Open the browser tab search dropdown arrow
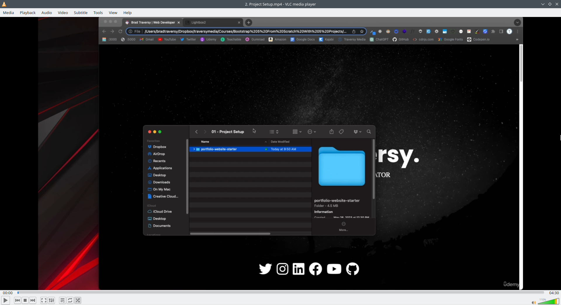This screenshot has height=305, width=561. pyautogui.click(x=517, y=23)
